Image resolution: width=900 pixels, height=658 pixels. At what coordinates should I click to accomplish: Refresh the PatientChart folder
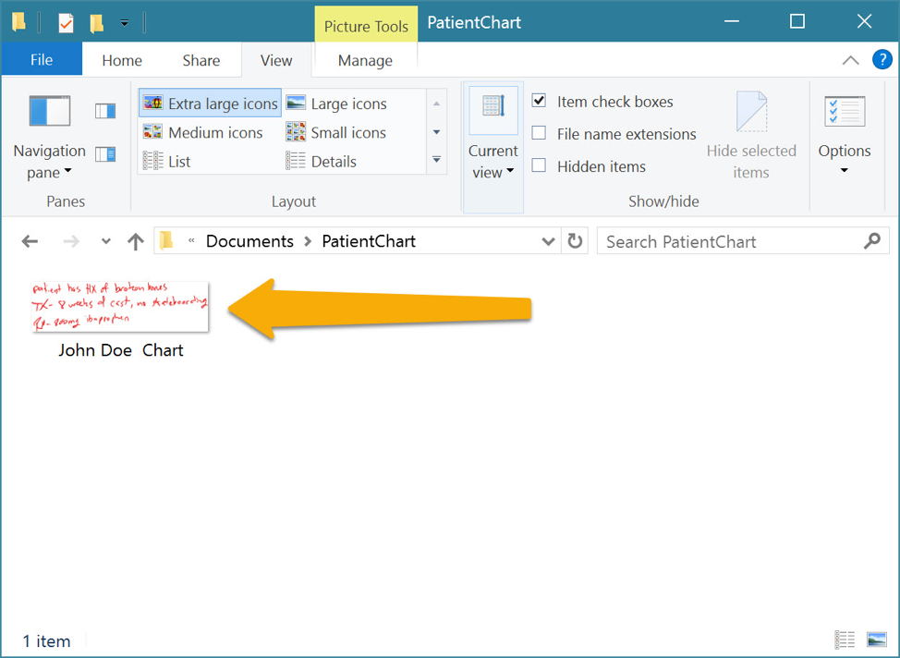click(575, 241)
